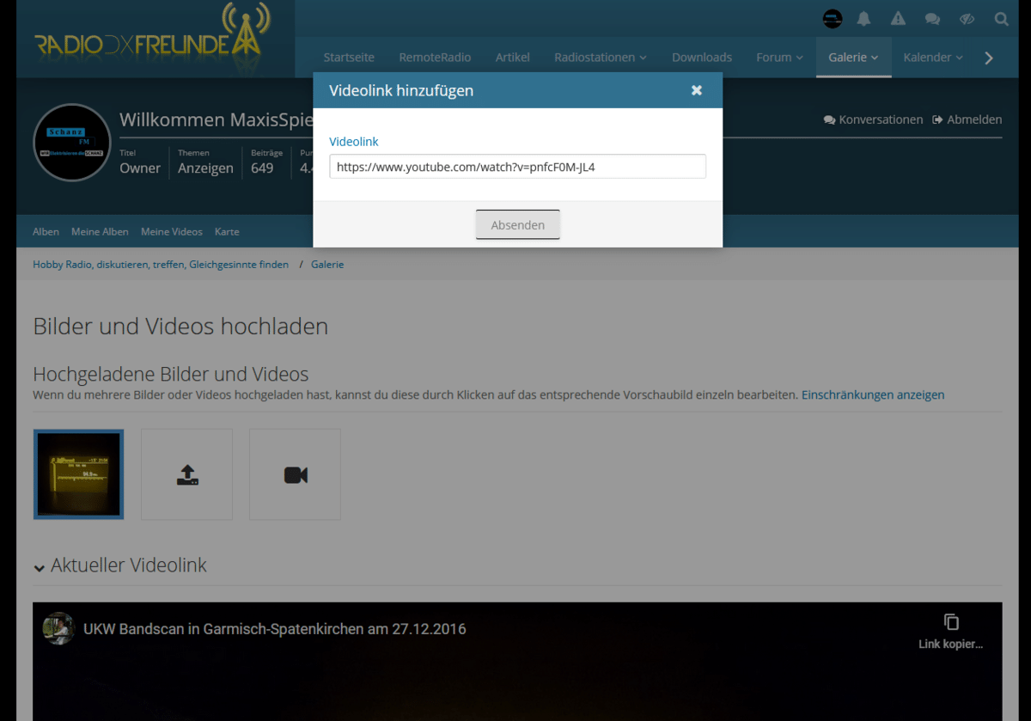Collapse the Aktueller Videolink section
The height and width of the screenshot is (721, 1031).
[40, 567]
